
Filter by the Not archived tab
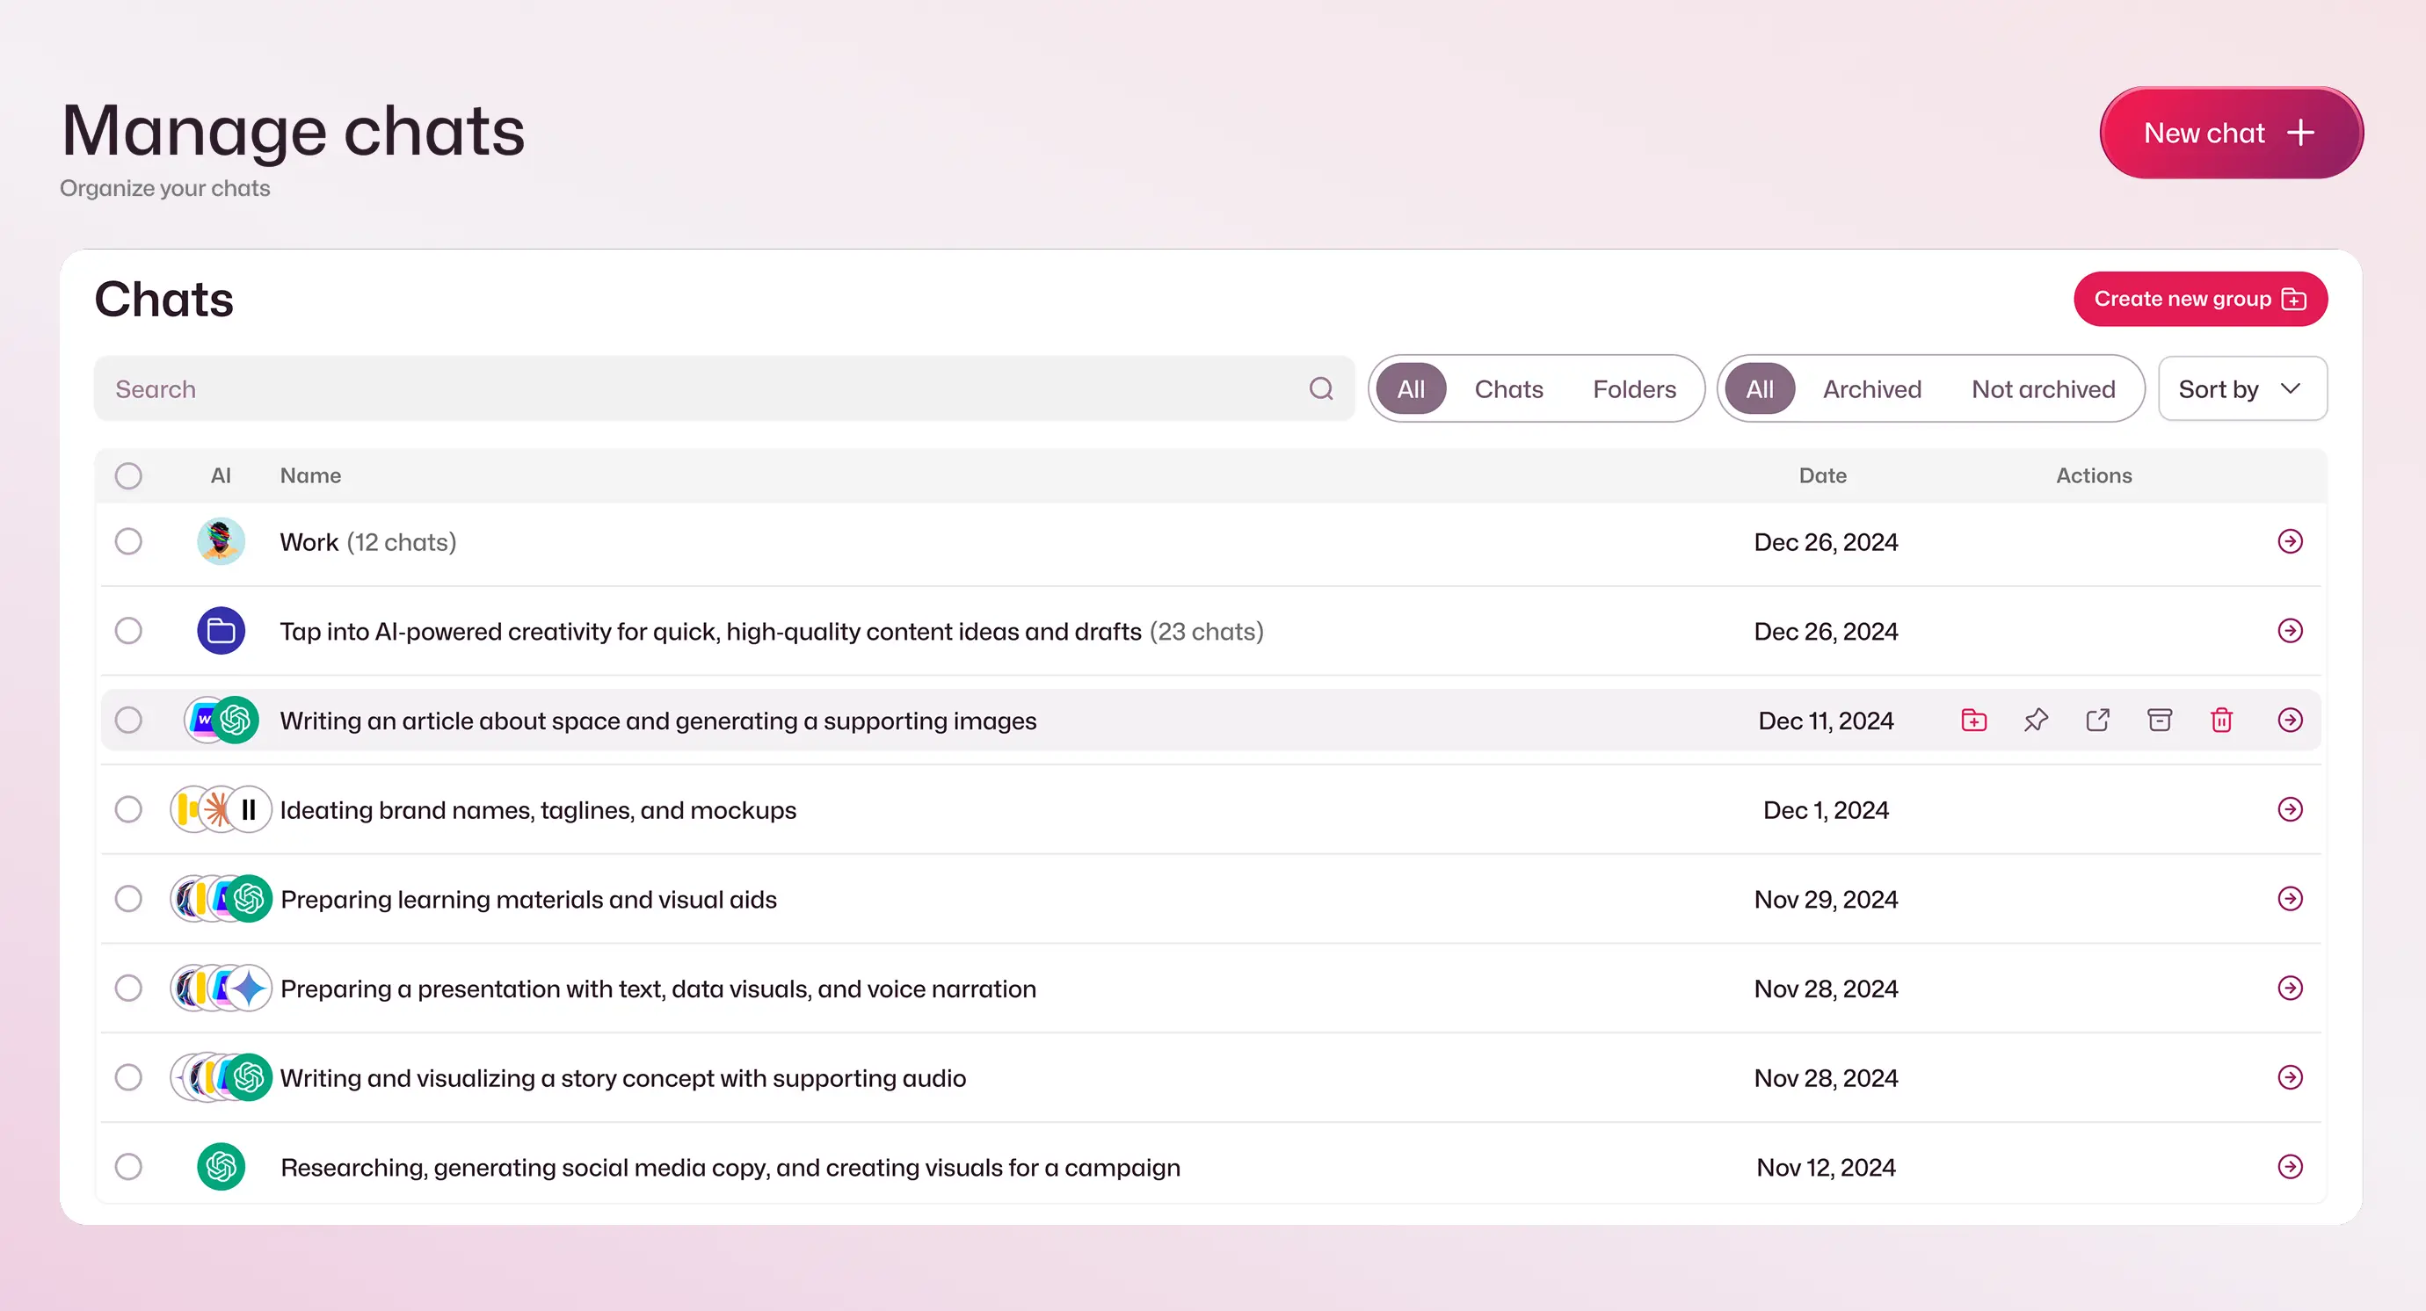tap(2043, 388)
